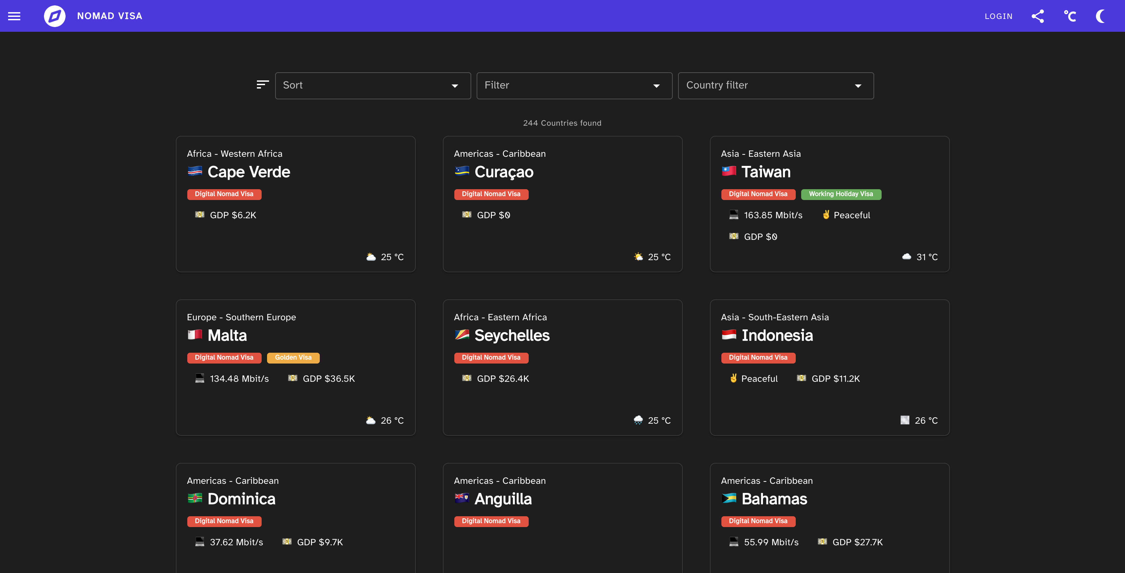Click the LOGIN button
1125x573 pixels.
pos(998,16)
